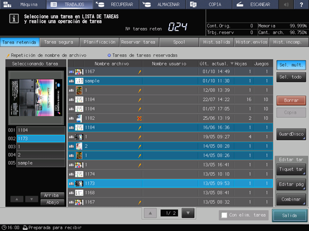The height and width of the screenshot is (231, 309).
Task: Click Sel. todo to select all jobs
Action: pos(291,77)
